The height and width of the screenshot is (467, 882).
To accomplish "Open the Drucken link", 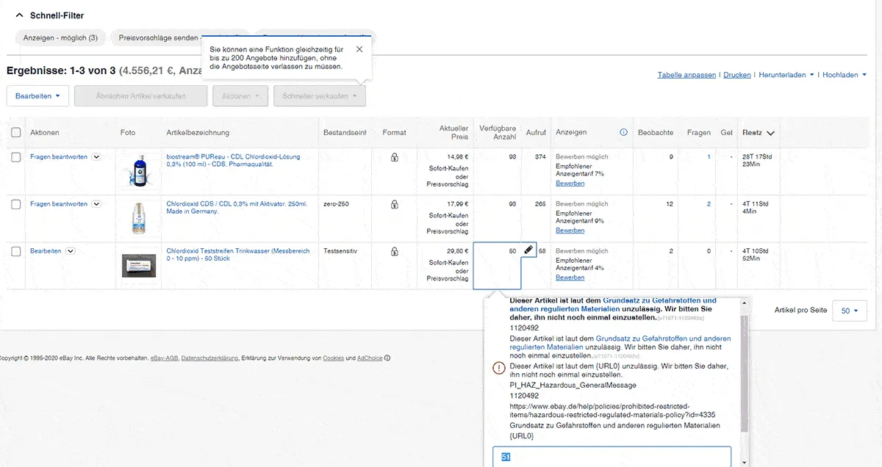I will [x=737, y=75].
